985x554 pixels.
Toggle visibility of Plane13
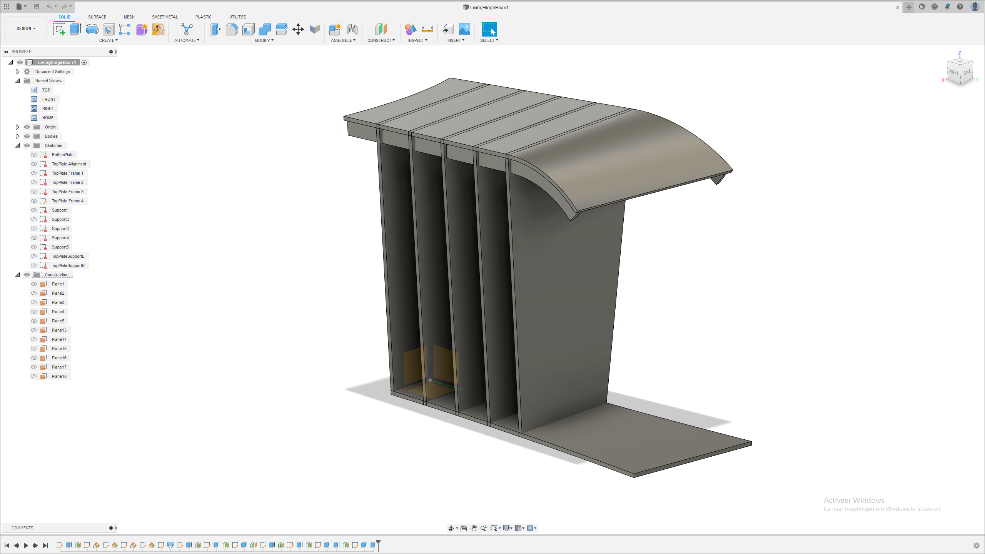34,330
